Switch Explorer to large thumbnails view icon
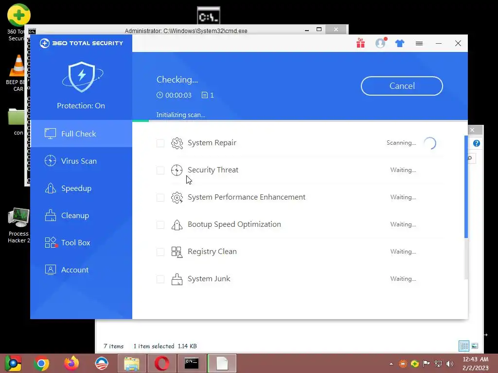 tap(475, 346)
